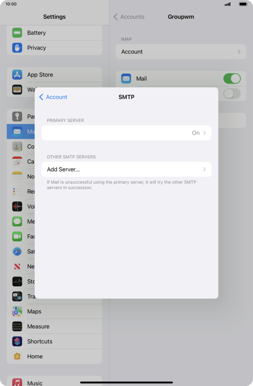Screen dimensions: 253x386
Task: Toggle the Mail switch off
Action: (x=232, y=79)
